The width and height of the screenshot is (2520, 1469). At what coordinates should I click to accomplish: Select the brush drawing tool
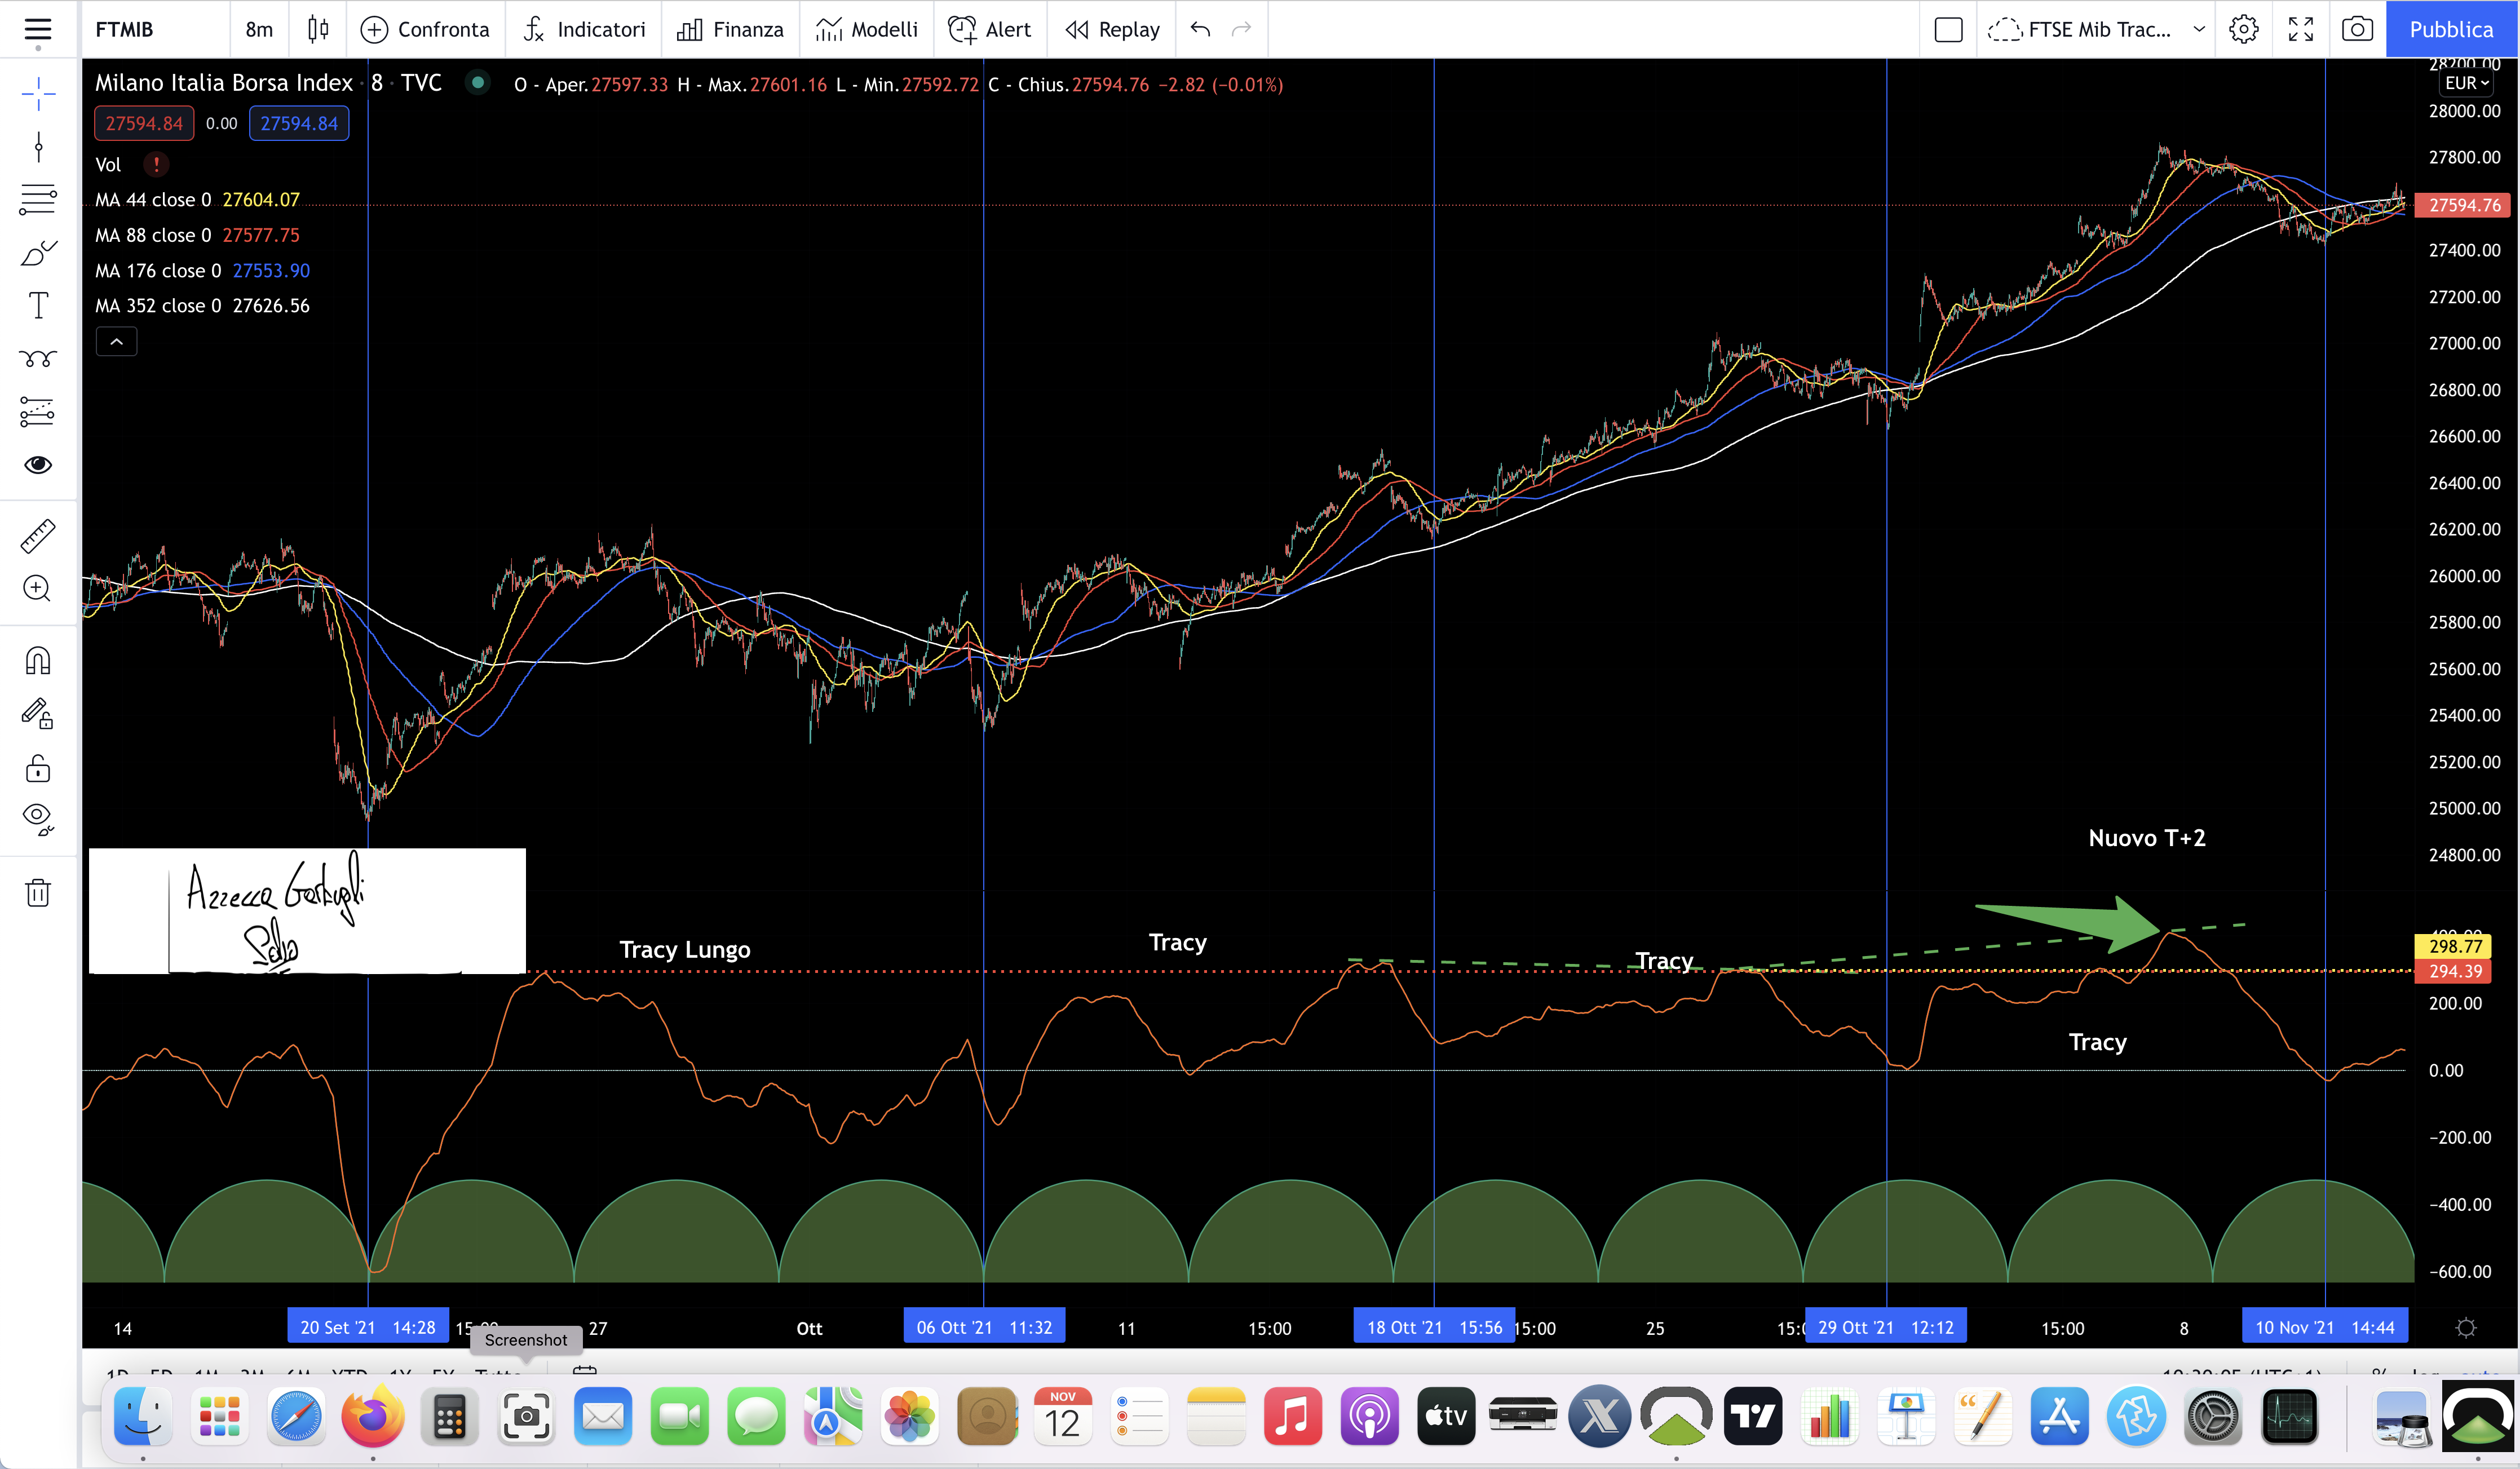[x=38, y=253]
